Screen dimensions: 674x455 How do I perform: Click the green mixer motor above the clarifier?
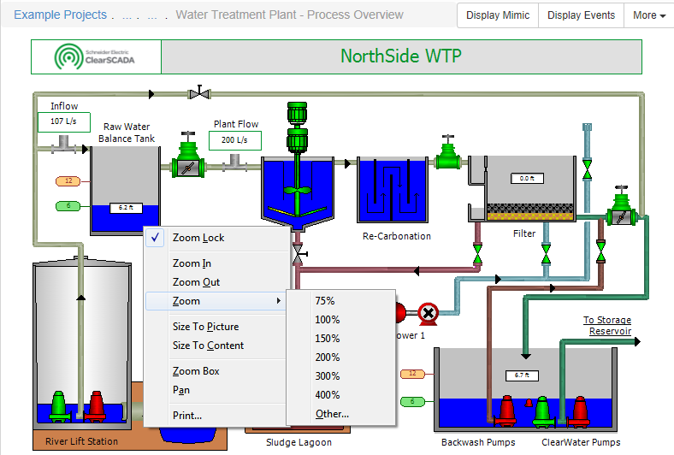pyautogui.click(x=297, y=125)
